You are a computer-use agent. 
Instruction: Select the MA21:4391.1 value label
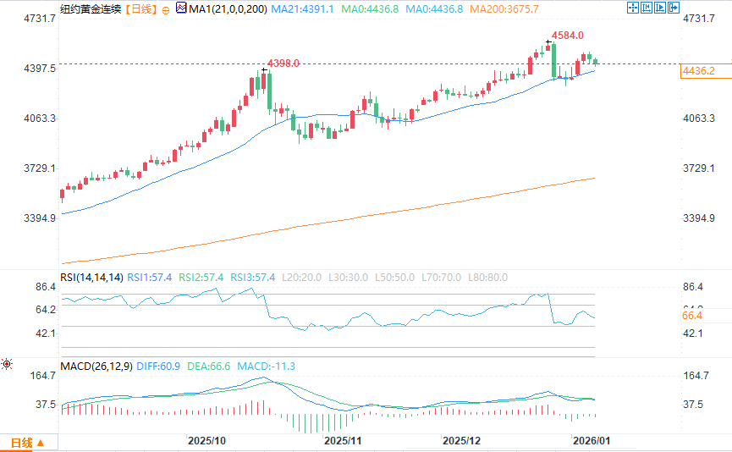click(302, 8)
